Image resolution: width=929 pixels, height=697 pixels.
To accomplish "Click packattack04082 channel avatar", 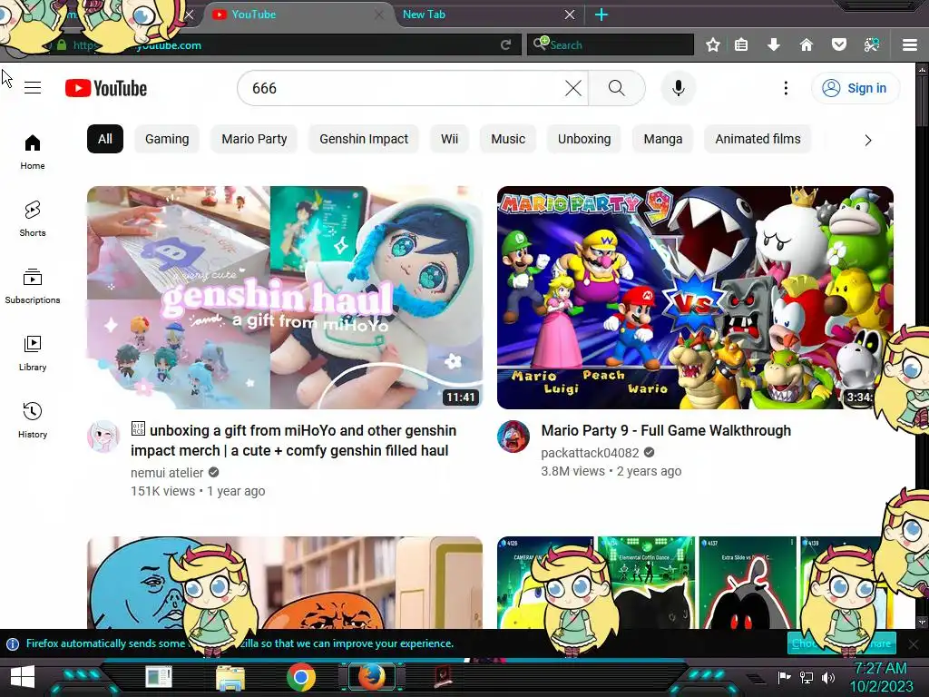I will coord(513,437).
